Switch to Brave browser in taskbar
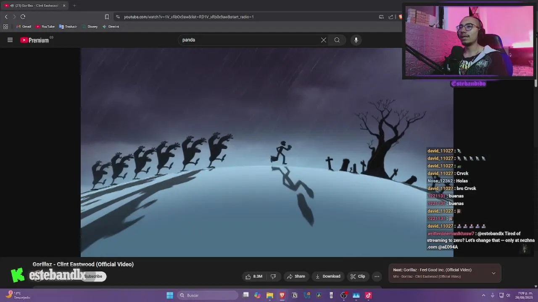Screen dimensions: 538x302 (x=282, y=295)
